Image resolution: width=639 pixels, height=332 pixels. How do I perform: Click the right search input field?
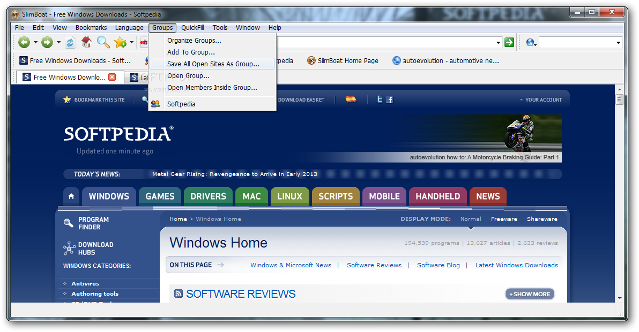576,42
